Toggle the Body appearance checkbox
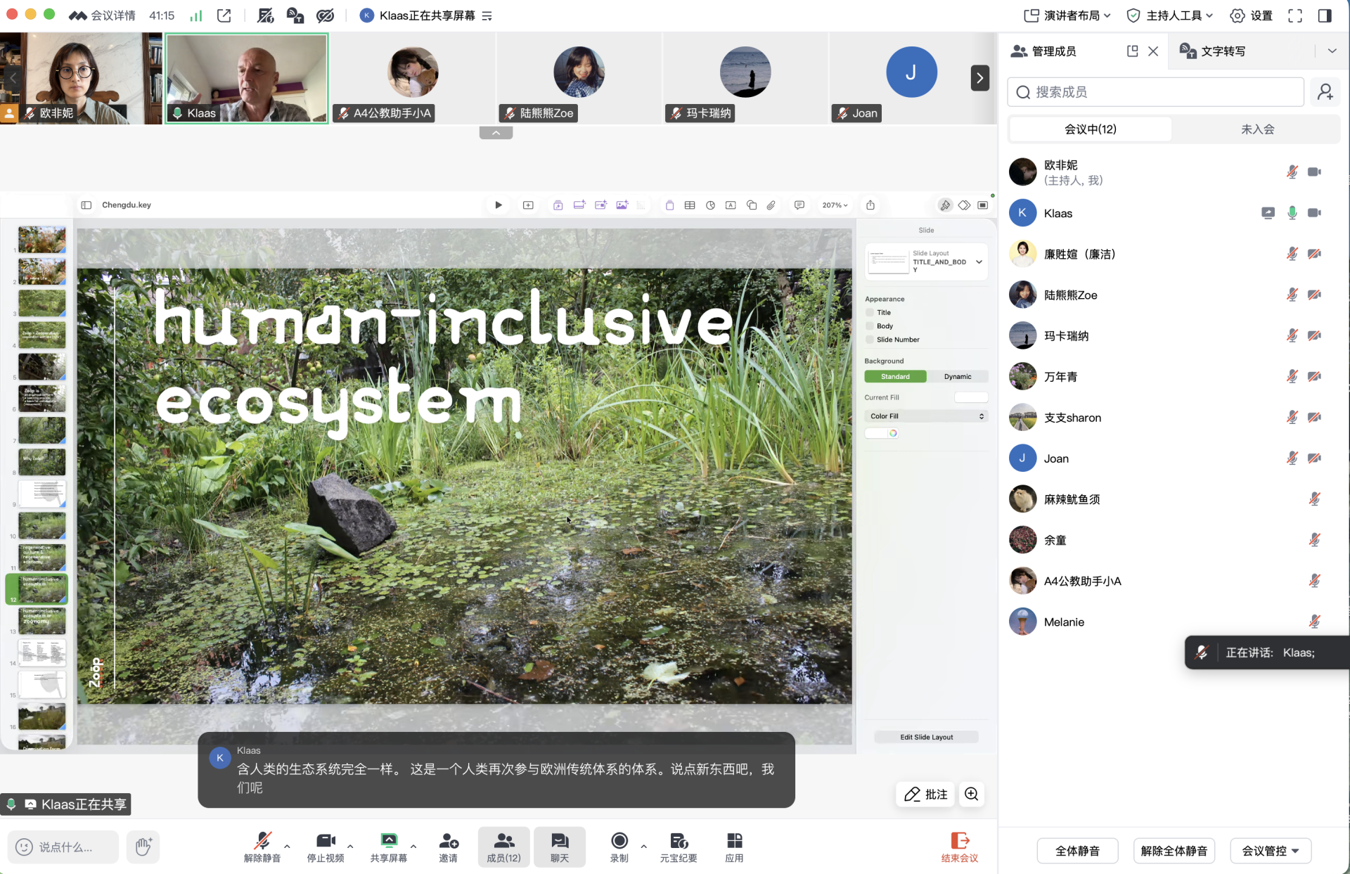 [870, 326]
